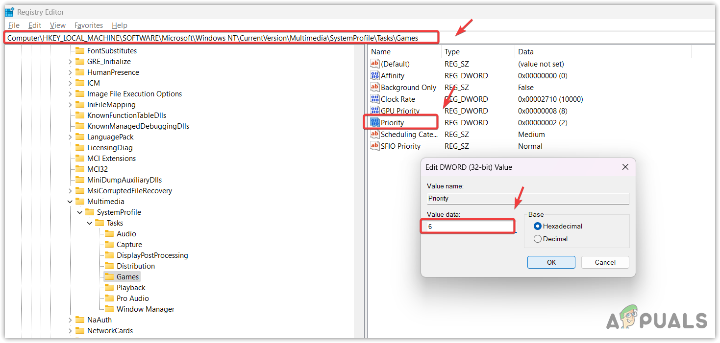Expand the ICM key
720x343 pixels.
[x=70, y=83]
